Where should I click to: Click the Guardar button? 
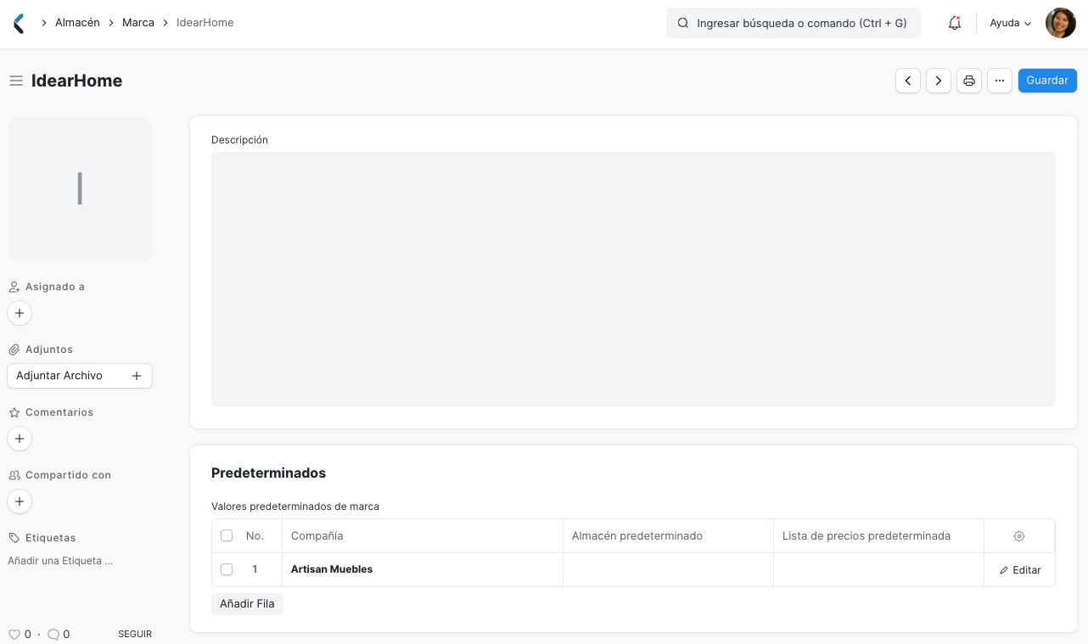click(x=1047, y=81)
